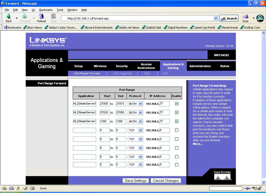The image size is (266, 193).
Task: Check Enable on the fifth forwarding row
Action: tap(177, 139)
